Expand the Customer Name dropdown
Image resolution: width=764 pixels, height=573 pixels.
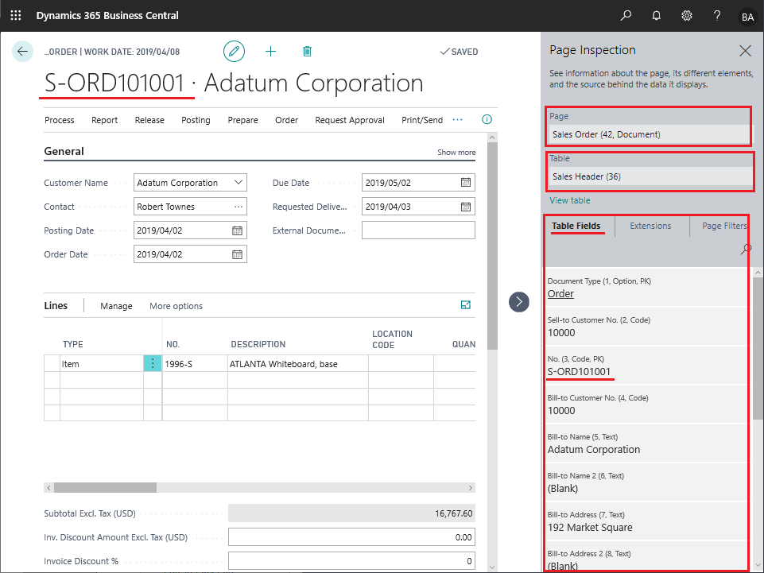coord(239,182)
